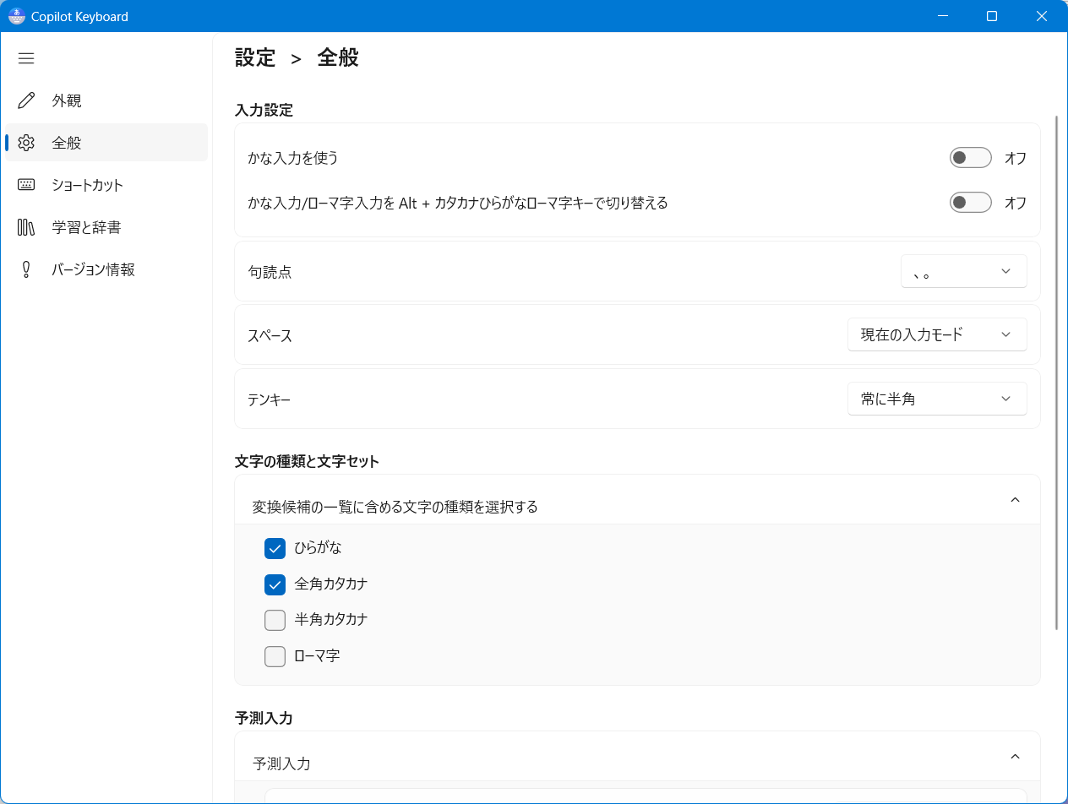This screenshot has width=1068, height=804.
Task: Minimize the Copilot Keyboard window
Action: coord(944,16)
